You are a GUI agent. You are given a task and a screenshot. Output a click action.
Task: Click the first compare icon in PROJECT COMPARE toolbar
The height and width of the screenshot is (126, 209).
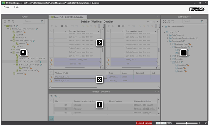52,96
